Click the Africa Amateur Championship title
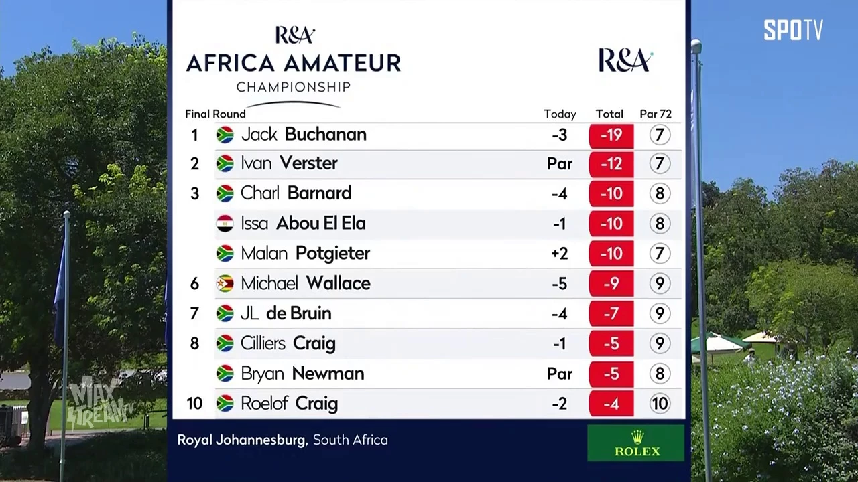This screenshot has width=858, height=482. (x=293, y=64)
